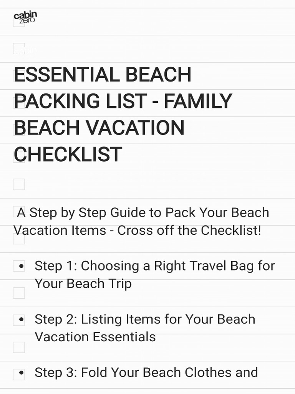Open 'Step 3: Fold Your Beach Clothes' link
295x394 pixels.
146,372
